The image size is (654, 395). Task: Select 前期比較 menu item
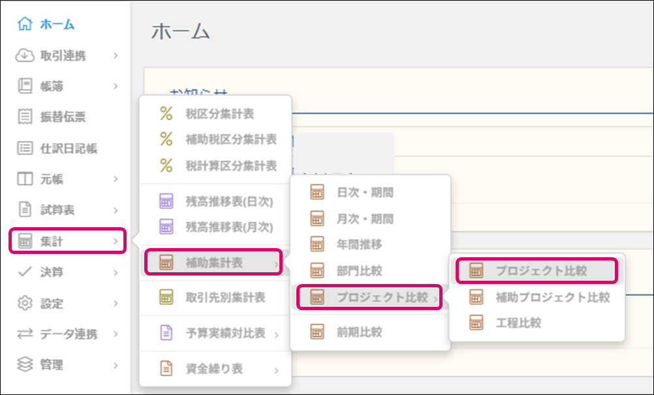tap(359, 332)
